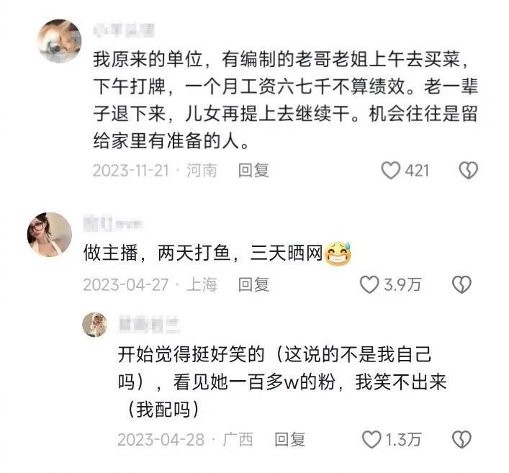This screenshot has width=509, height=473.
Task: Like the comment with 421 likes
Action: tap(390, 171)
